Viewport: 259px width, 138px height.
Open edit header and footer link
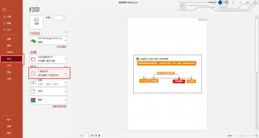click(x=59, y=106)
